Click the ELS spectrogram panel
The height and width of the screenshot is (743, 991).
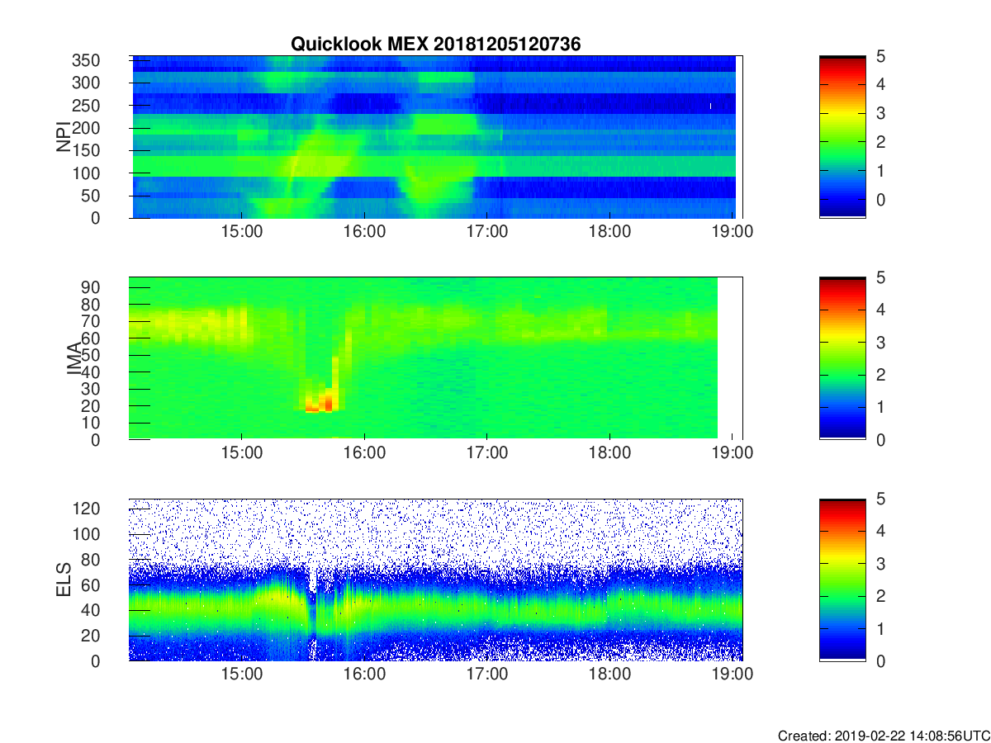(x=436, y=580)
